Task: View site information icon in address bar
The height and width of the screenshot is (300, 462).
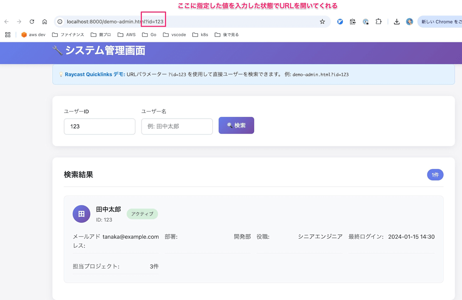Action: pos(60,22)
